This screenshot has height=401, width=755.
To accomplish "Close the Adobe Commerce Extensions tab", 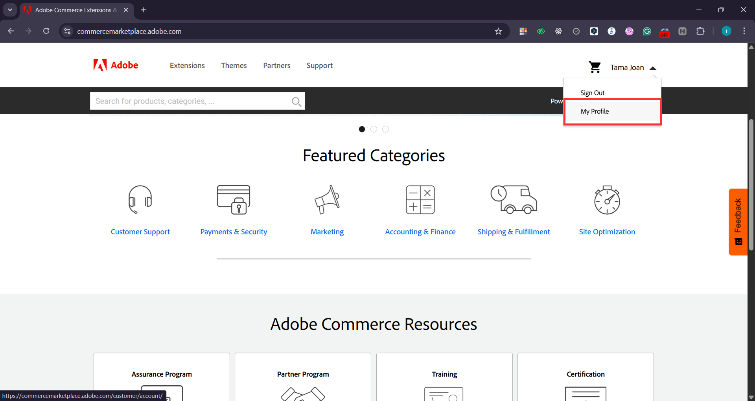I will coord(126,10).
